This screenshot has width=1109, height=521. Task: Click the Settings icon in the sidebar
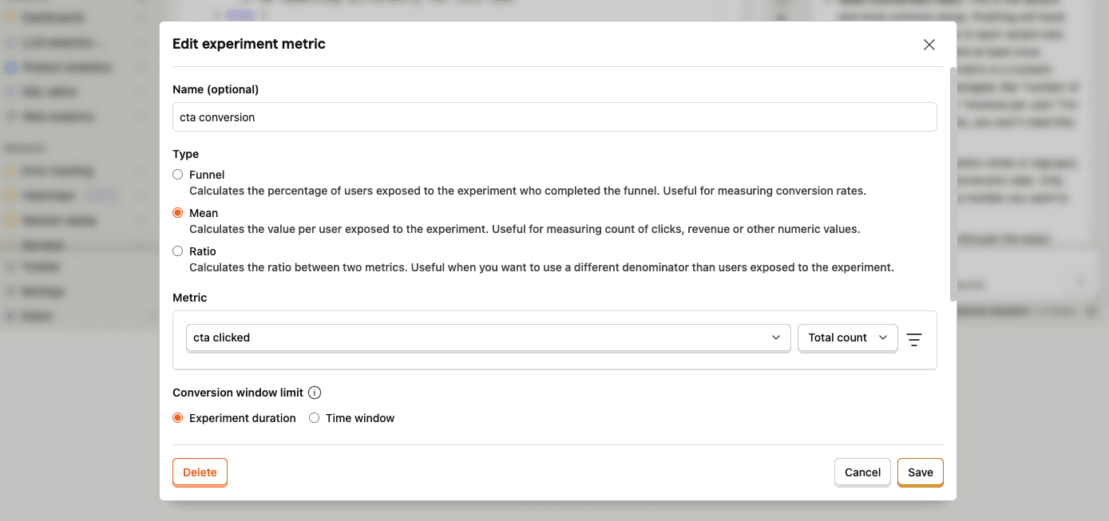pos(10,291)
